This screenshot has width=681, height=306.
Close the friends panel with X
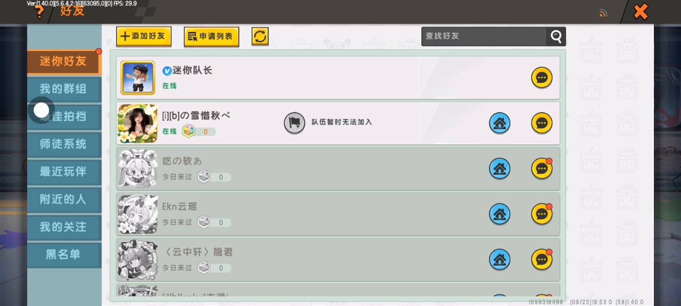tap(641, 11)
